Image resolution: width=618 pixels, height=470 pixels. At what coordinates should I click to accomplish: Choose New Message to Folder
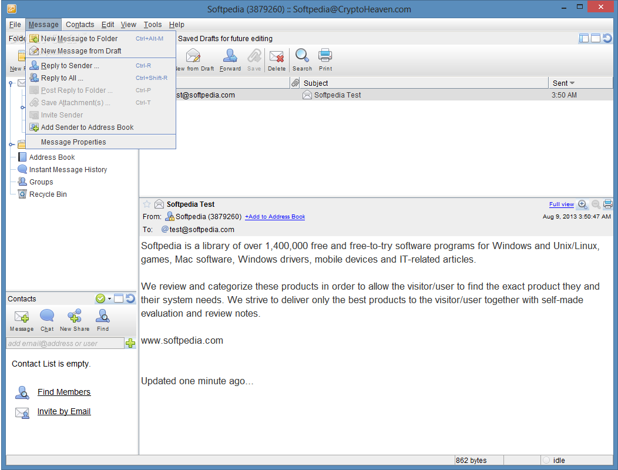(101, 39)
